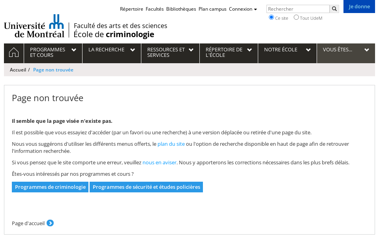The height and width of the screenshot is (237, 379).
Task: Open Programmes de sécurité et études policières
Action: pos(146,187)
